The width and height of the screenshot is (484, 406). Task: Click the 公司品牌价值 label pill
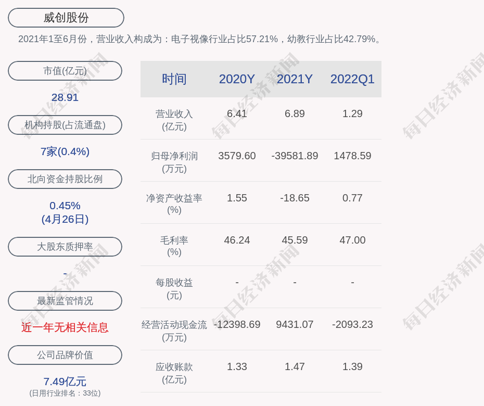coord(65,355)
